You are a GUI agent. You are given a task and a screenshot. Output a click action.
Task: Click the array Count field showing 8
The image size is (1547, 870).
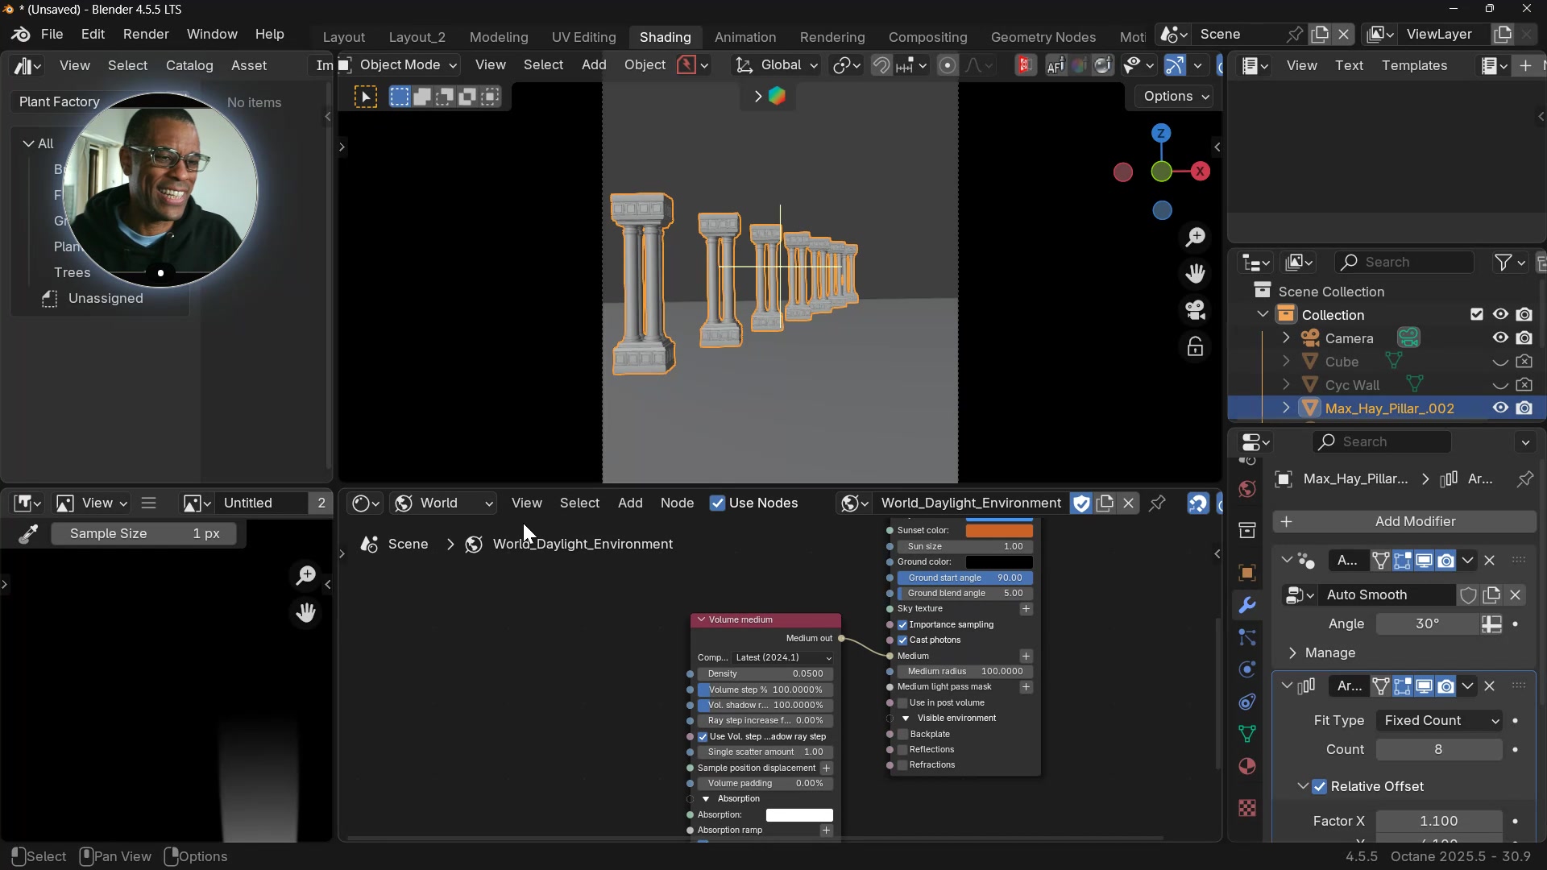point(1438,750)
